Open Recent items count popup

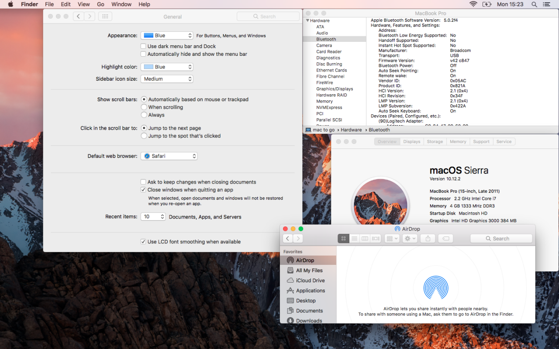pos(153,216)
